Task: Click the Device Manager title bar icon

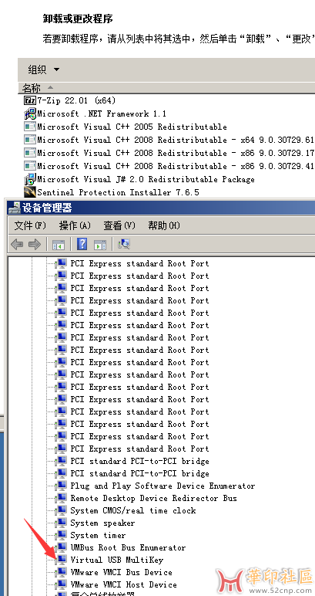Action: [15, 208]
